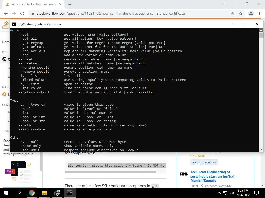This screenshot has width=265, height=198.
Task: Open the Chrome profile avatar
Action: point(251,13)
